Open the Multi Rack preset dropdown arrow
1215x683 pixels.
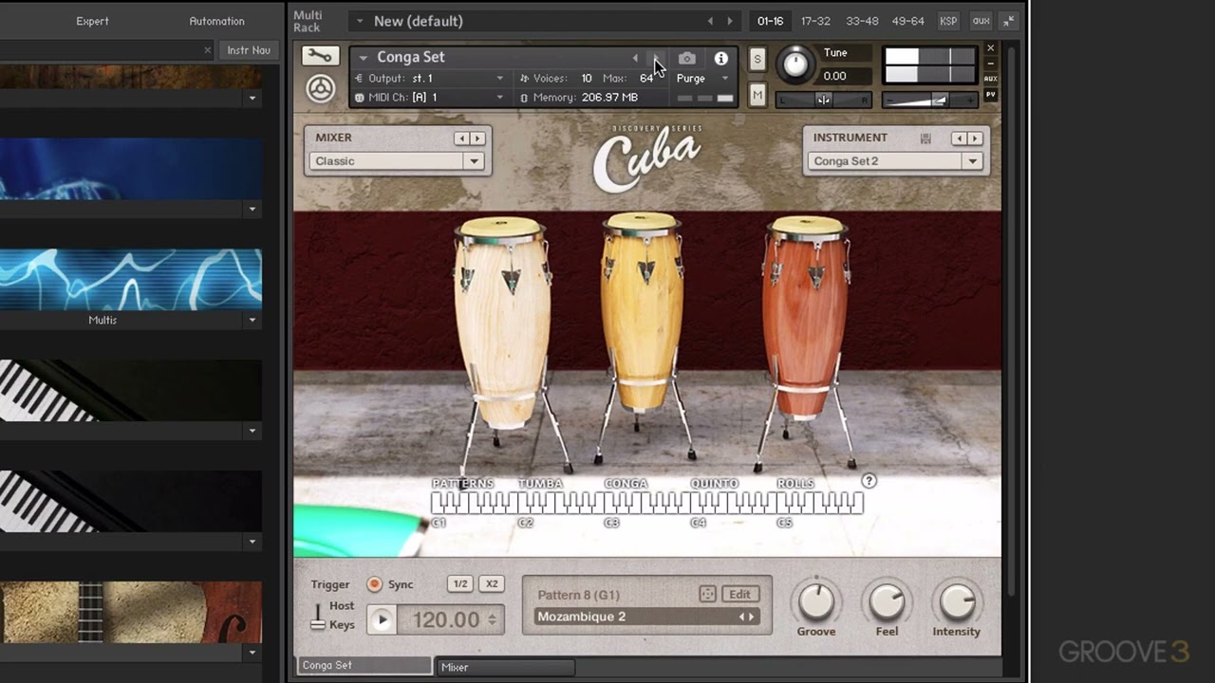pos(360,21)
